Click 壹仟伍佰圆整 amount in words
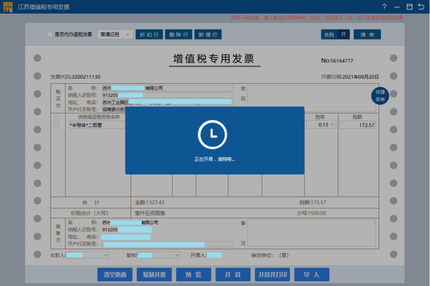The height and width of the screenshot is (286, 430). point(150,213)
